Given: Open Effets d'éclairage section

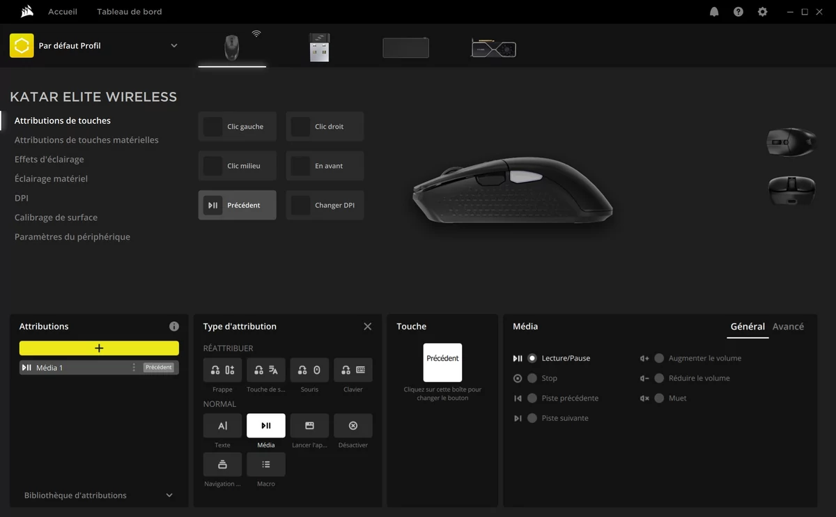Looking at the screenshot, I should click(x=49, y=160).
